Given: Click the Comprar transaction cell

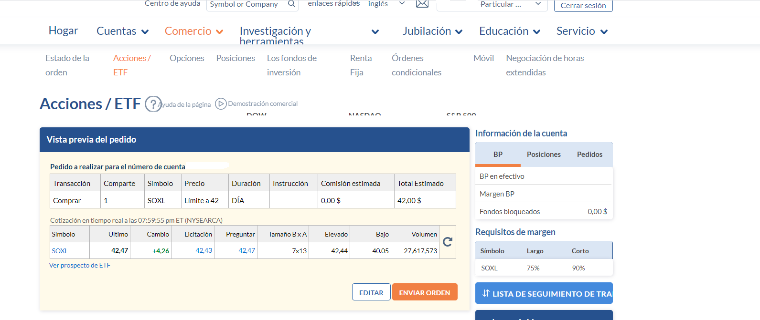Looking at the screenshot, I should (75, 201).
